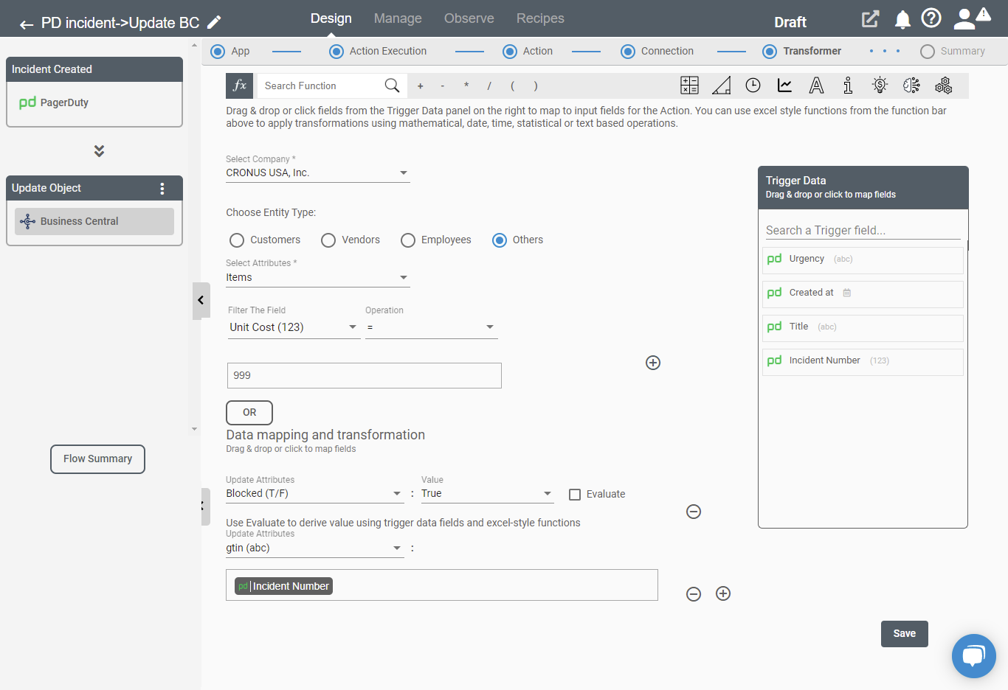Insert the multiply operator
Image resolution: width=1008 pixels, height=690 pixels.
click(x=466, y=86)
